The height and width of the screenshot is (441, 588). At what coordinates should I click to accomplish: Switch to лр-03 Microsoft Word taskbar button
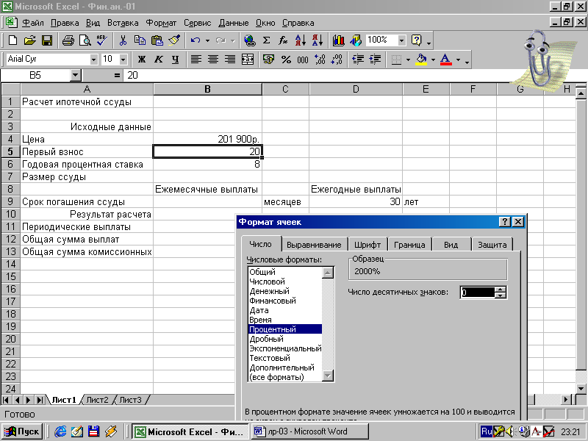(309, 431)
